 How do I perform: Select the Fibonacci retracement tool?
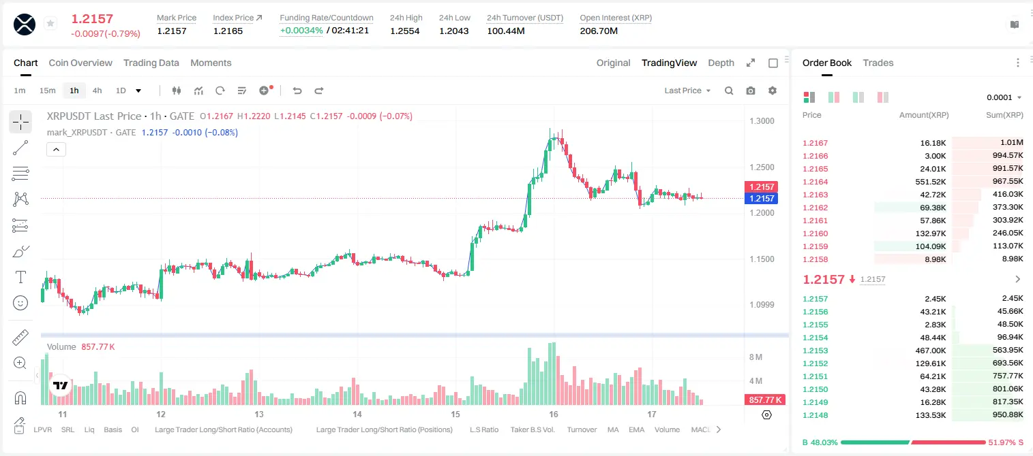[x=20, y=174]
